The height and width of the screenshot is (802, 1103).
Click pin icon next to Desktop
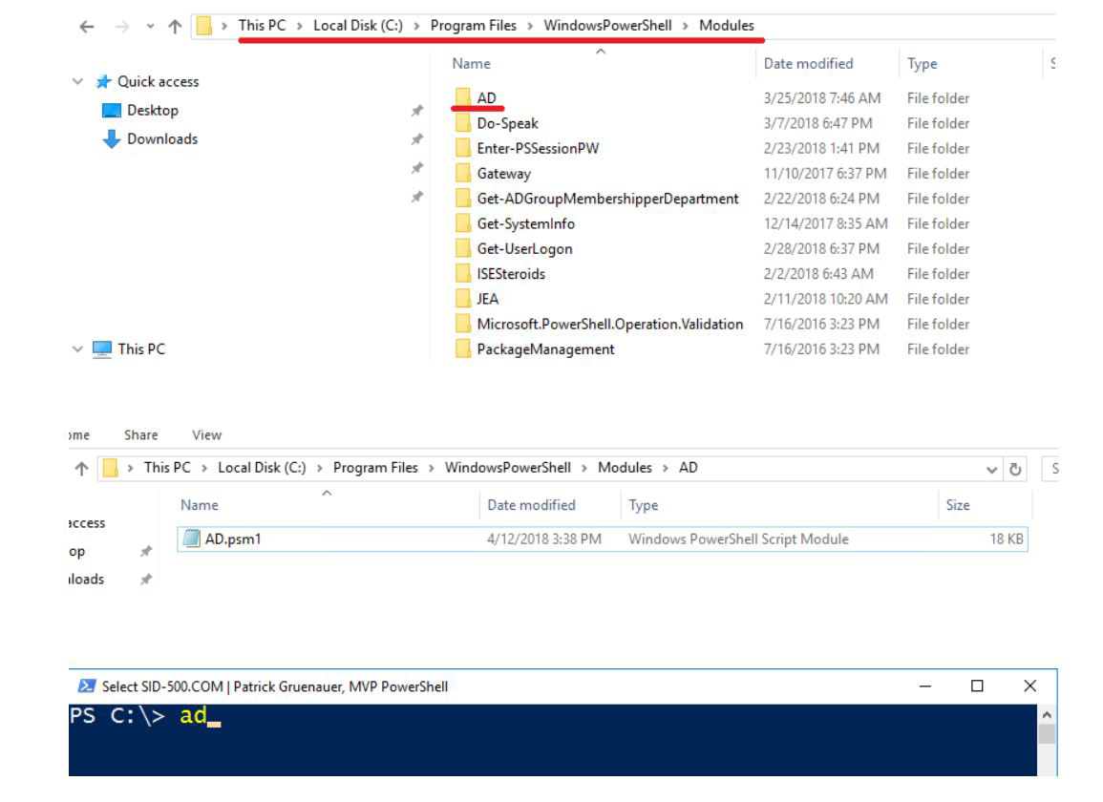(417, 111)
